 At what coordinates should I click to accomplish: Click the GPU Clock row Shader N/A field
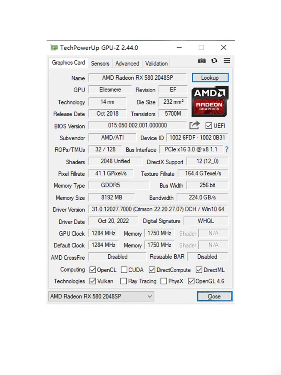213,233
